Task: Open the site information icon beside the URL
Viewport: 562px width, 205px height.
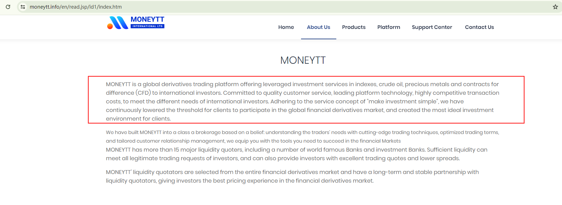Action: point(23,7)
